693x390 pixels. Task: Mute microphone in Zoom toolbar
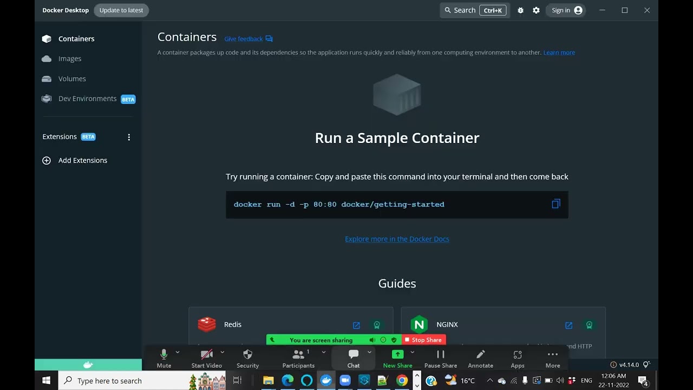click(x=164, y=358)
